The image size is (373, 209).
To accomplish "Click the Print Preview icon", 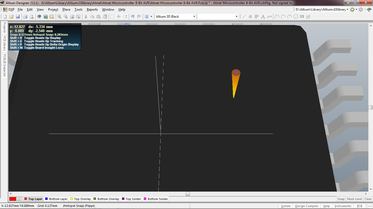I will [31, 16].
